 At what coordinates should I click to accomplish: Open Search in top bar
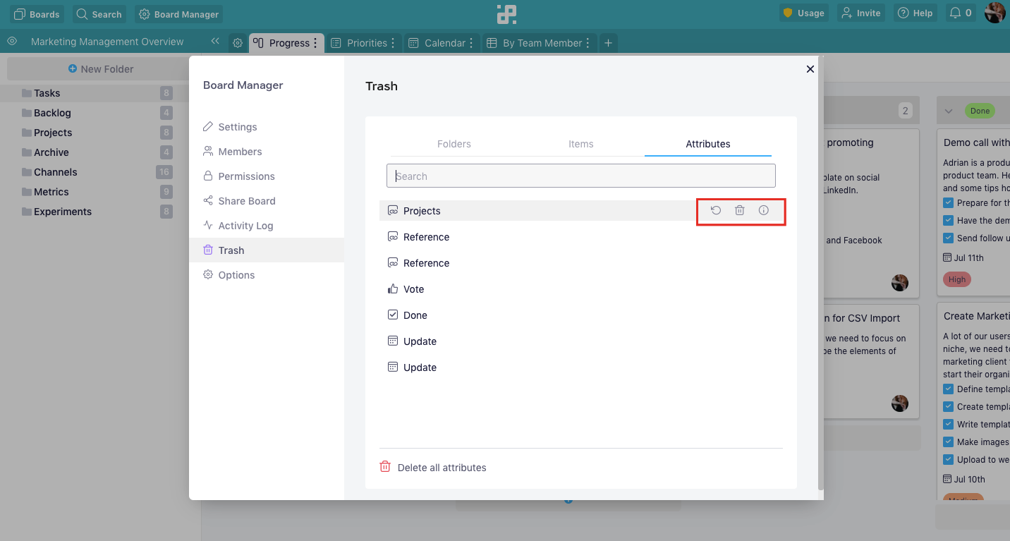(x=99, y=14)
